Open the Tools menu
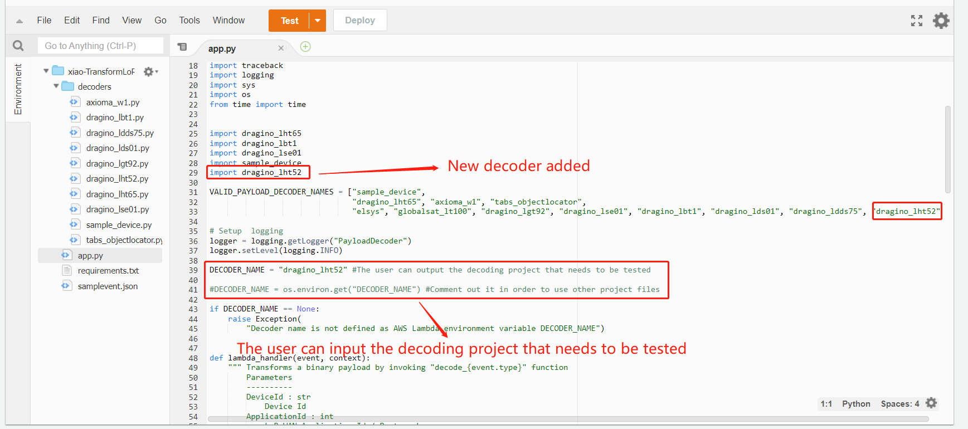 [189, 21]
